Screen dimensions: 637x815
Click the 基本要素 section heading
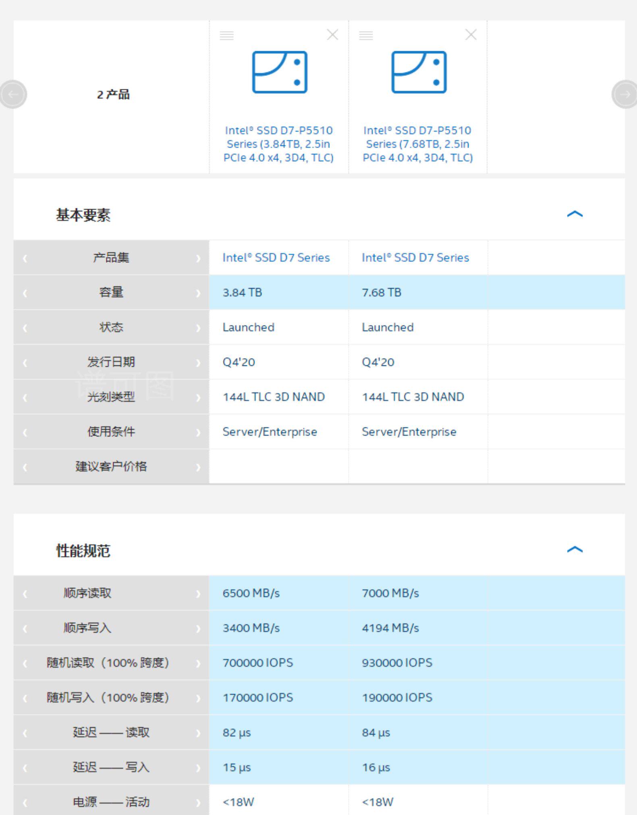pyautogui.click(x=83, y=215)
